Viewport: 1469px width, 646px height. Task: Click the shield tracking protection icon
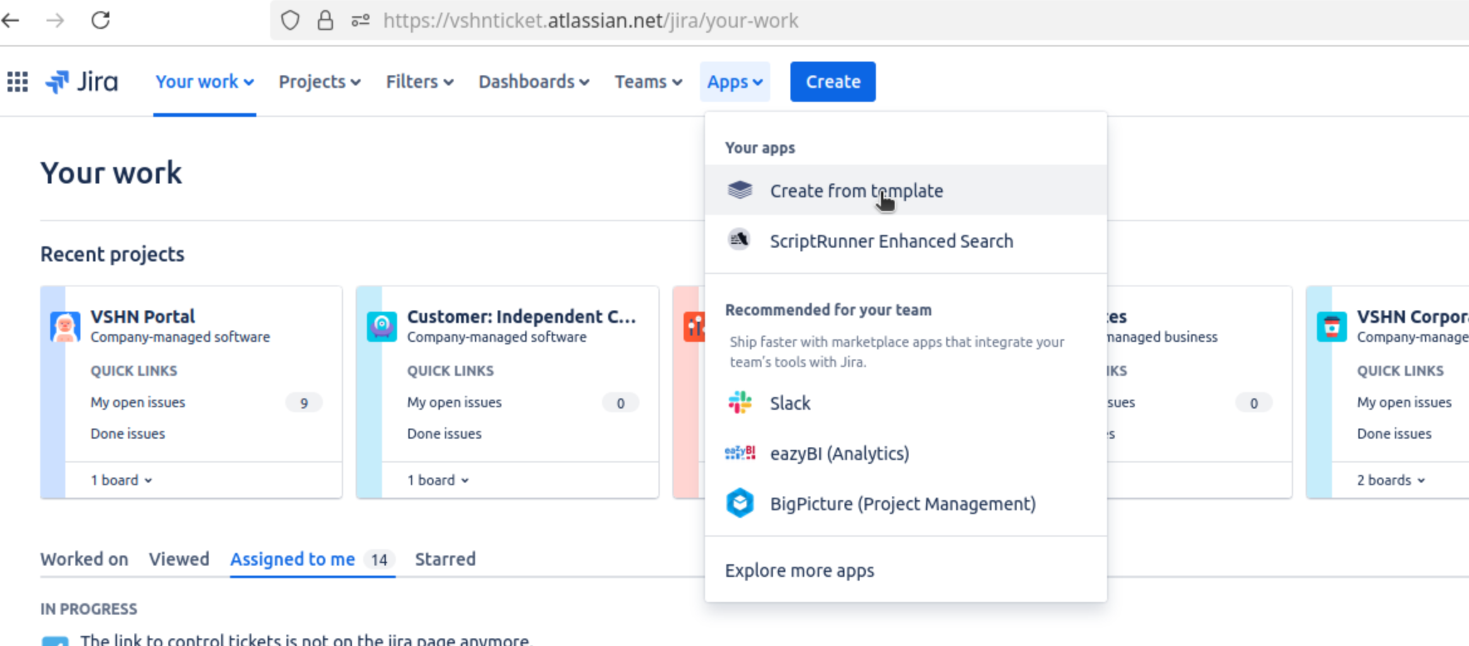coord(290,20)
